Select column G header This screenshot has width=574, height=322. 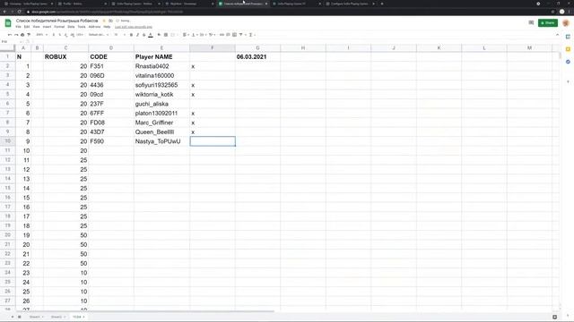pyautogui.click(x=257, y=47)
